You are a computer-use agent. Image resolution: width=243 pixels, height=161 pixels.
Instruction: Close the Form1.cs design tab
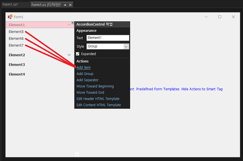point(70,5)
